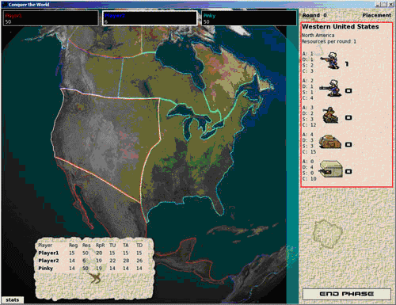Click the faded region silhouette in side panel
Image resolution: width=396 pixels, height=305 pixels.
(x=328, y=234)
